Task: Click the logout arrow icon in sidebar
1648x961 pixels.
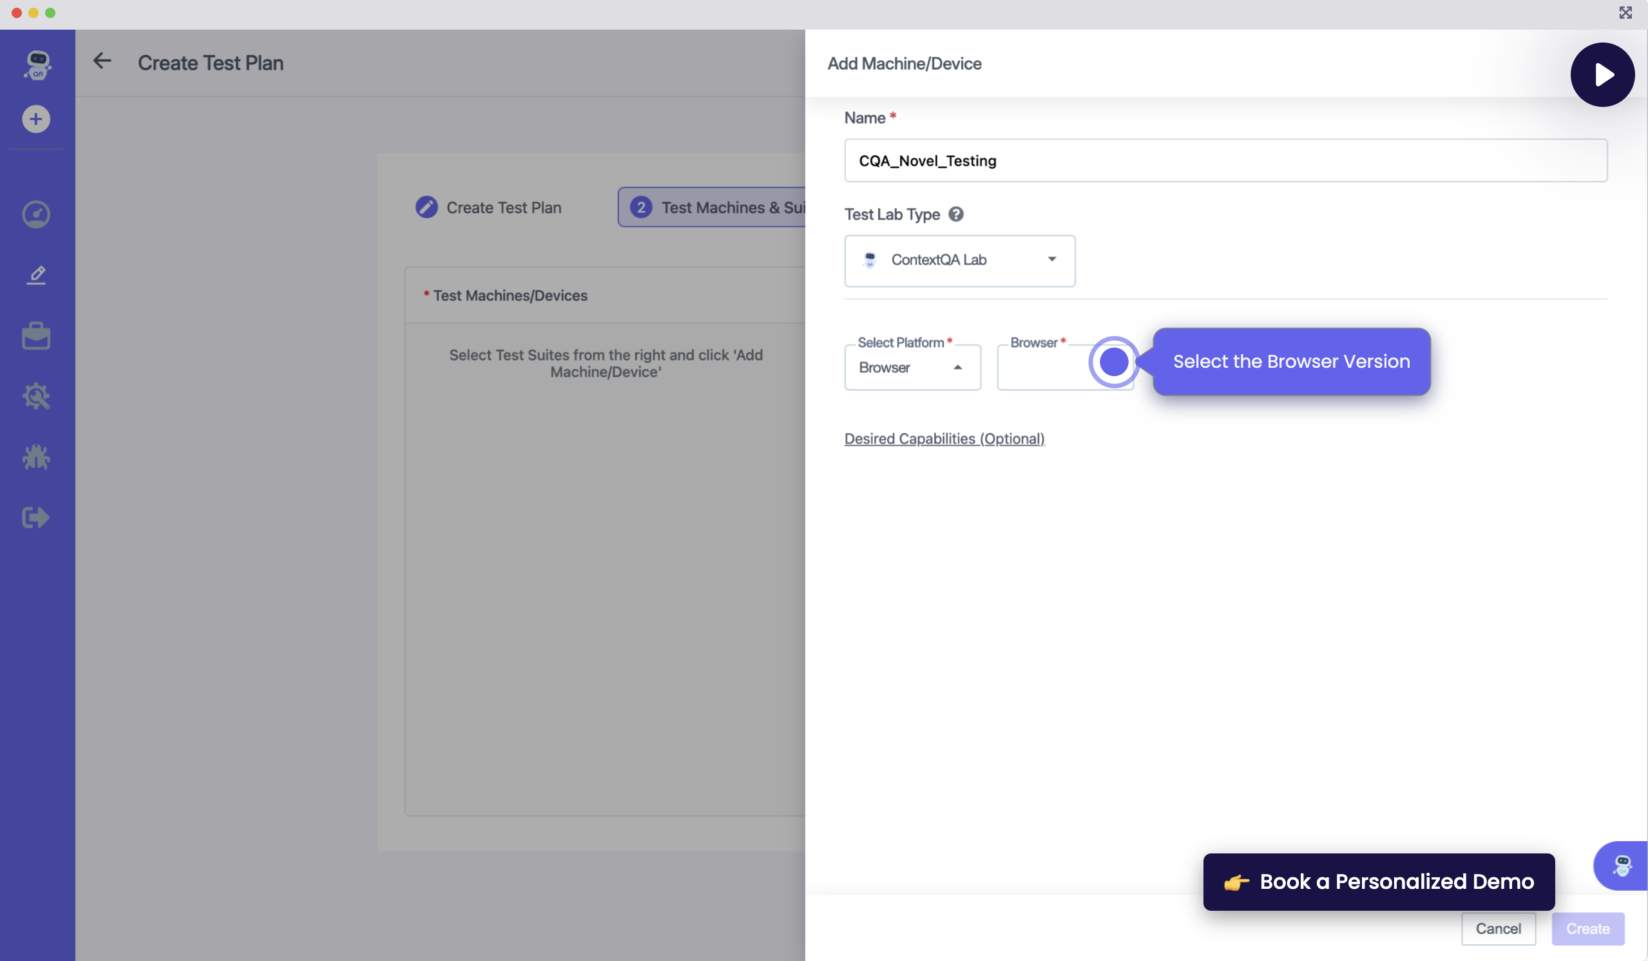Action: tap(36, 518)
